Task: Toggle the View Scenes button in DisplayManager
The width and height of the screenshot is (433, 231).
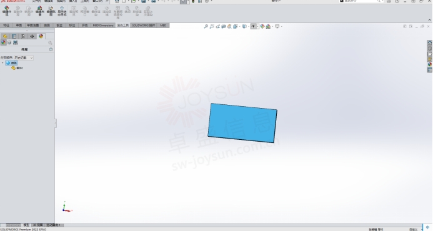Action: [9, 42]
